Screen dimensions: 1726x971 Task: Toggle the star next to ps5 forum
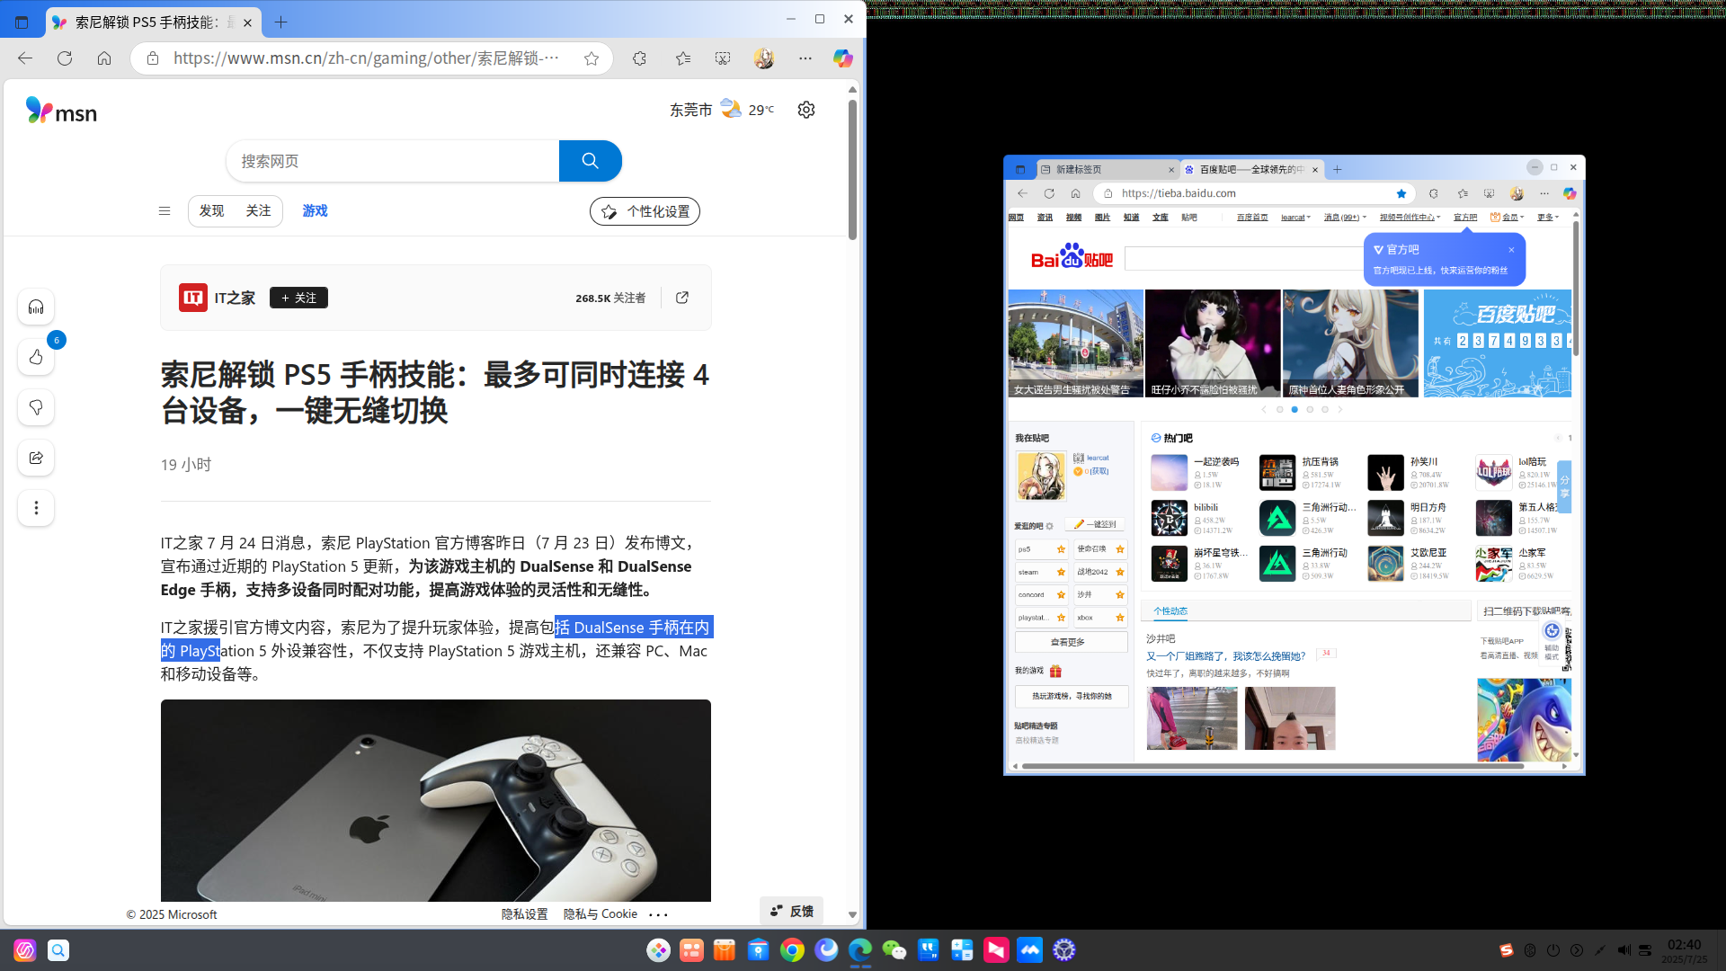pyautogui.click(x=1061, y=549)
